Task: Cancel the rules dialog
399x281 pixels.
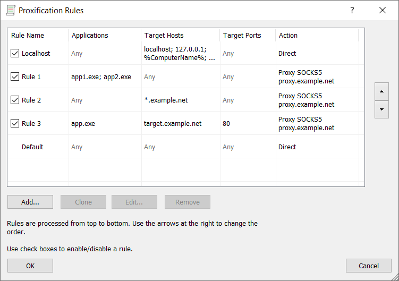Action: pyautogui.click(x=368, y=266)
